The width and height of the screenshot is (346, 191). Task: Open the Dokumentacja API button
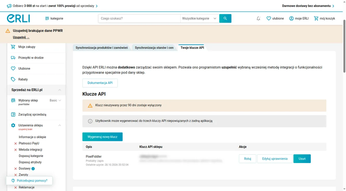100,83
